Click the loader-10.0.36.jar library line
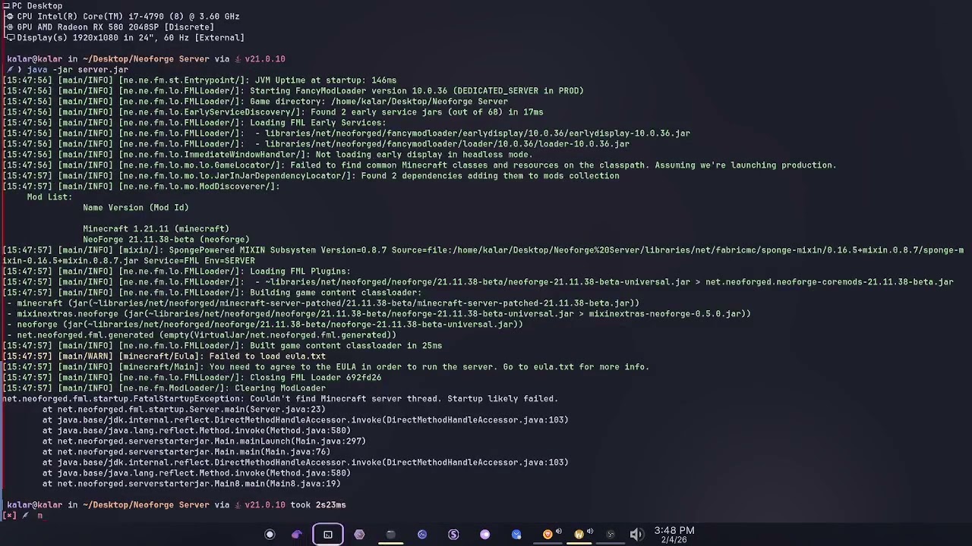The width and height of the screenshot is (972, 546). pyautogui.click(x=316, y=143)
